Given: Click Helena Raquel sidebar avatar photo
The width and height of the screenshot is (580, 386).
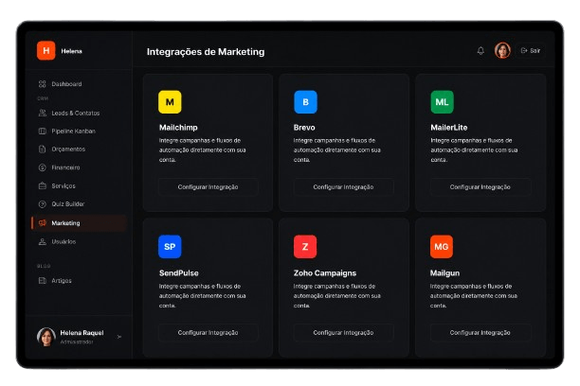Looking at the screenshot, I should [46, 337].
